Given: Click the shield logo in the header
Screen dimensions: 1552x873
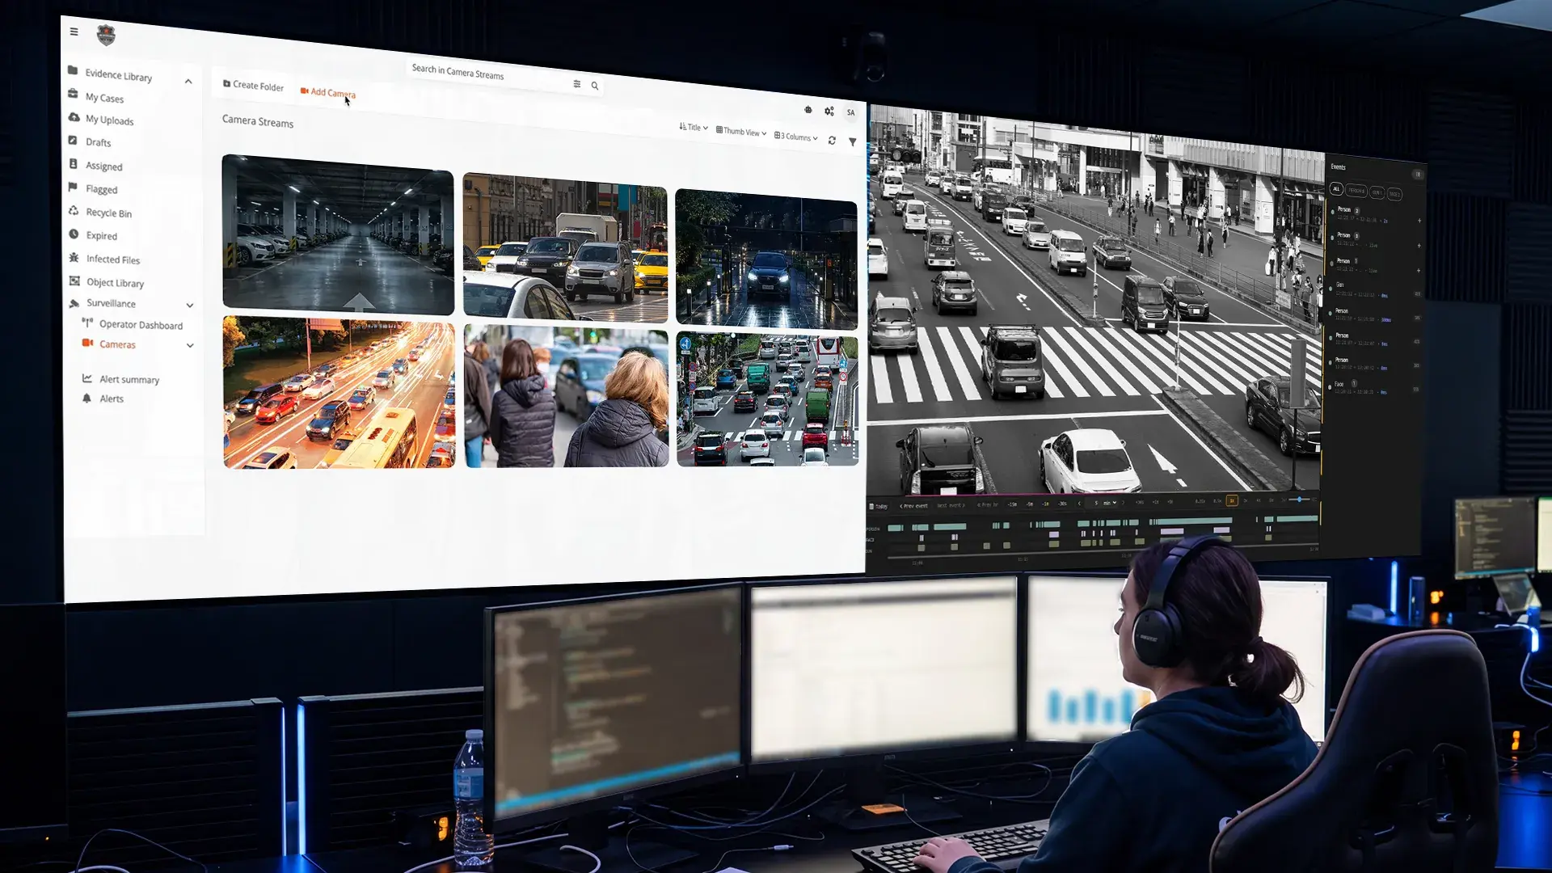Looking at the screenshot, I should [x=106, y=35].
